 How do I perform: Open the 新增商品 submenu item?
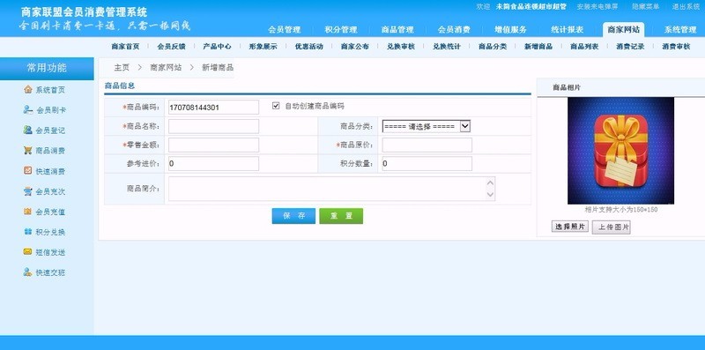click(538, 47)
